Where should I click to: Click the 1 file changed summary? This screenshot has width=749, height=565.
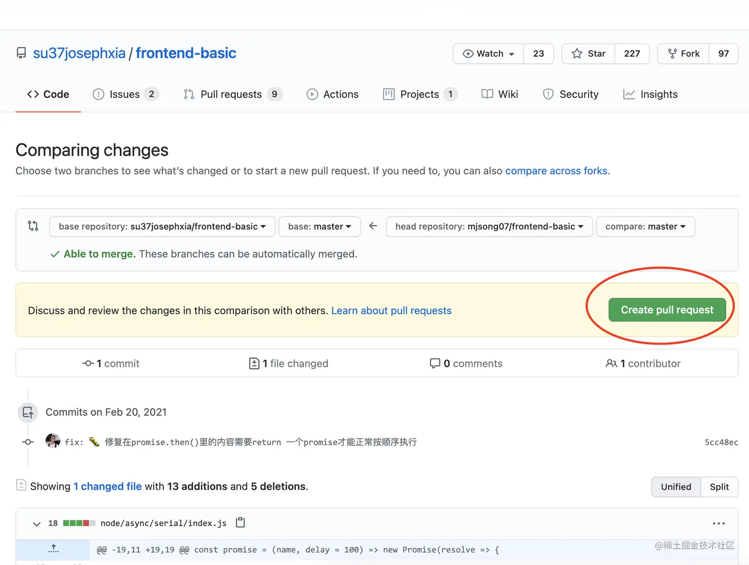289,363
